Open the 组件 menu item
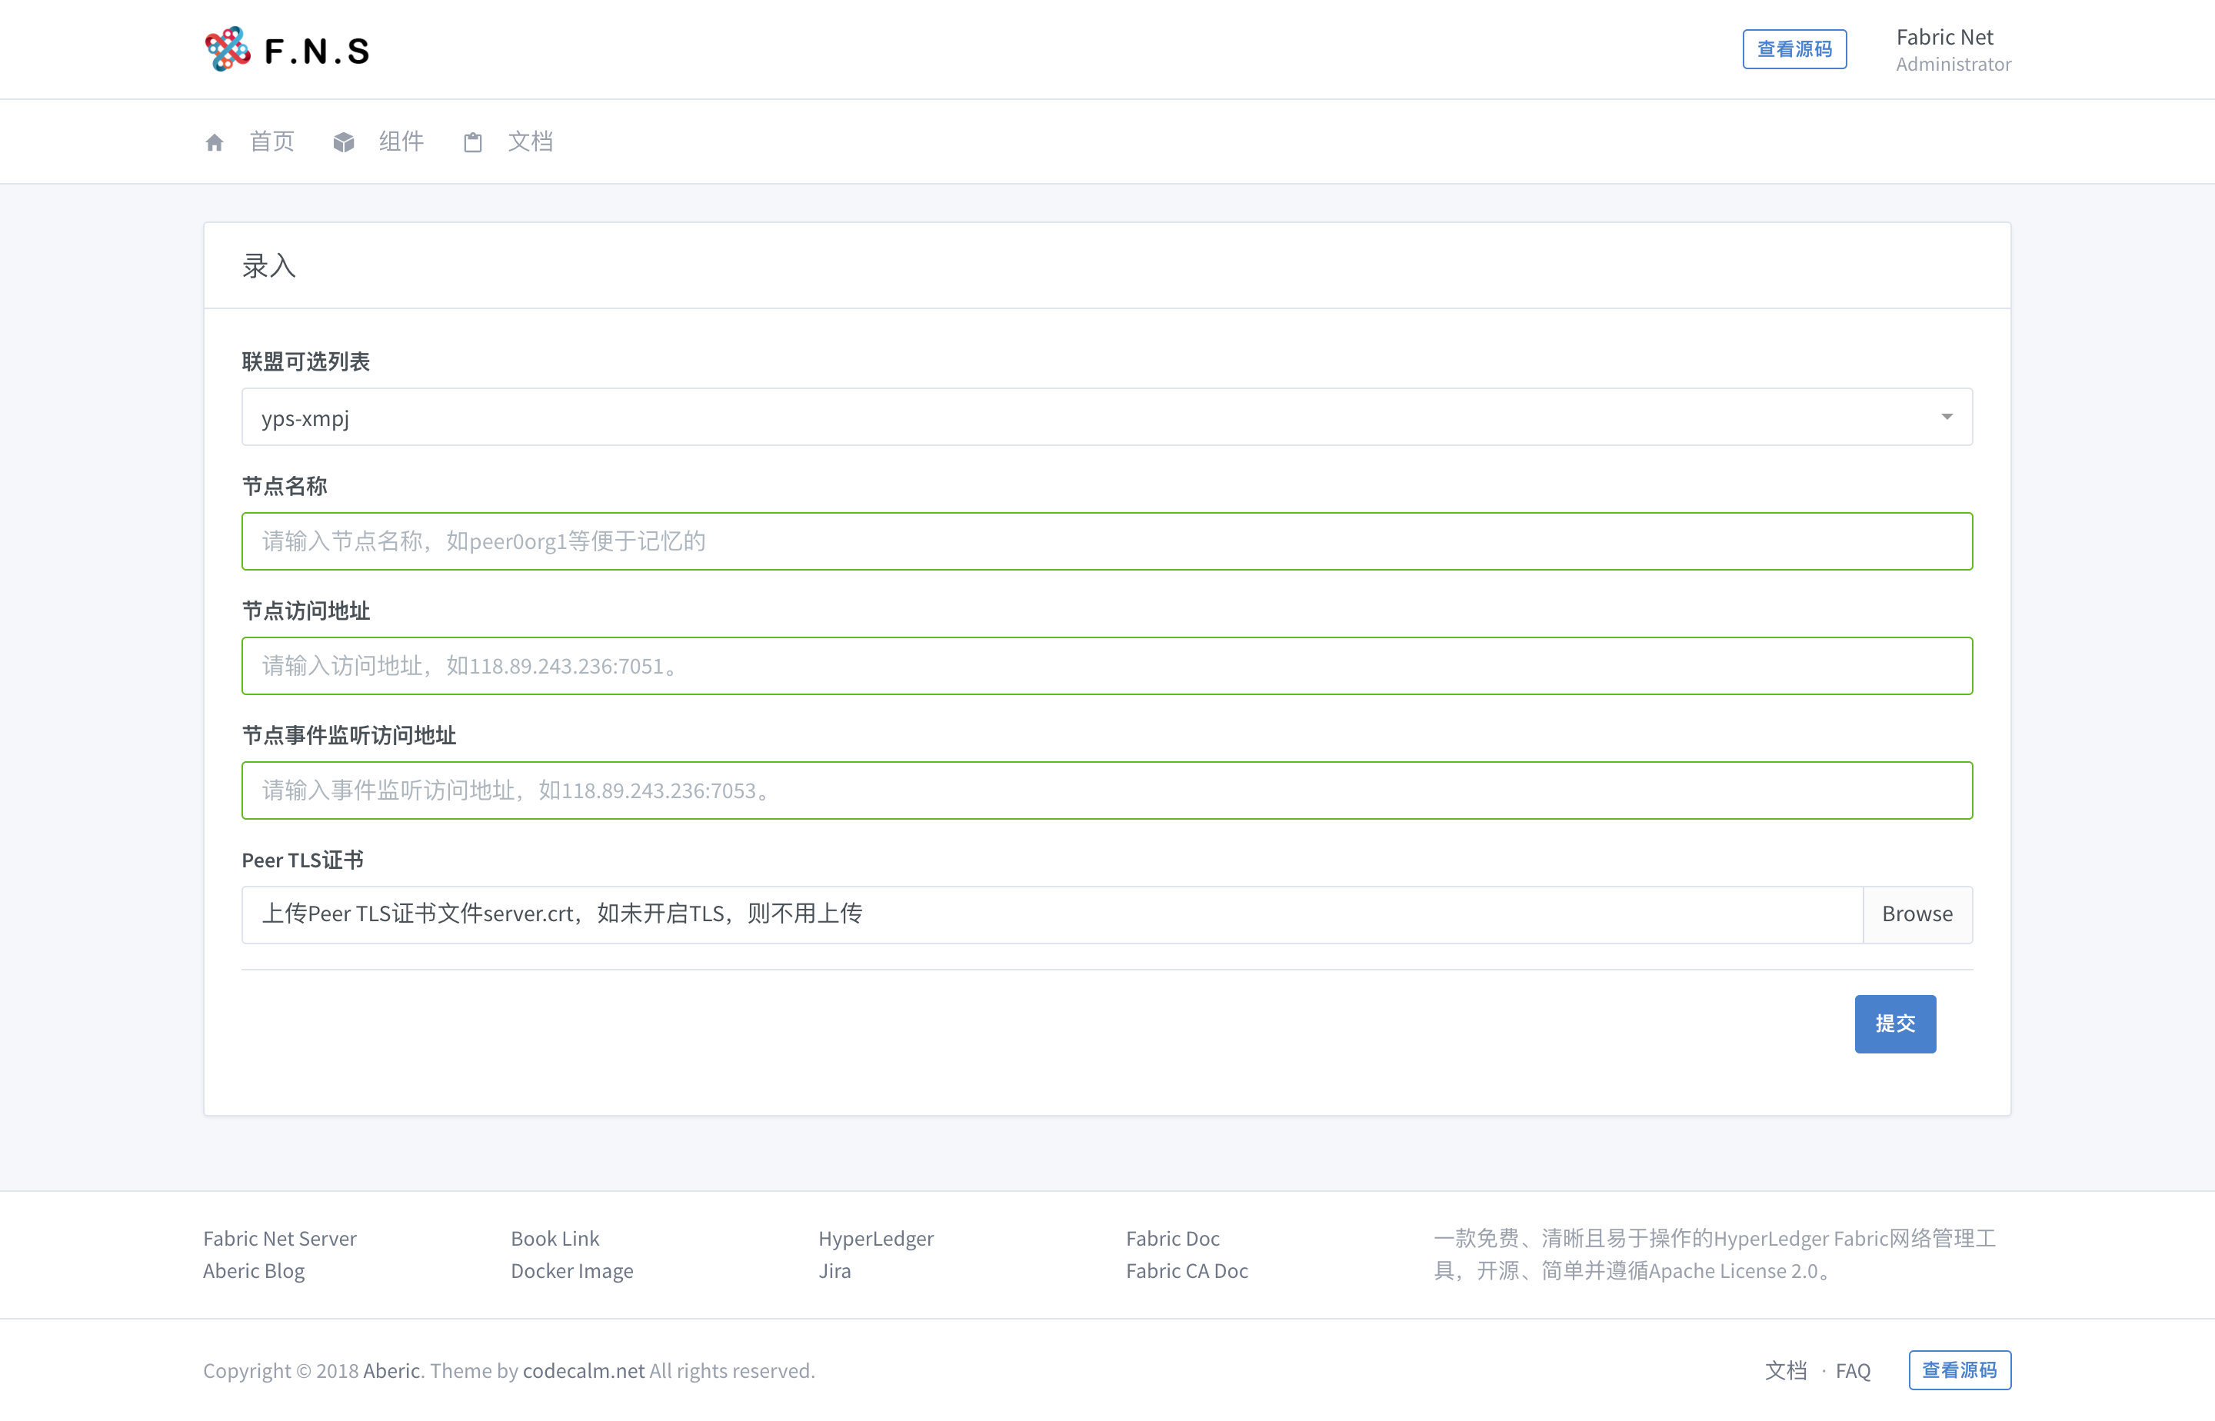 (401, 141)
